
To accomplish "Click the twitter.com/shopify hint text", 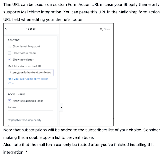I will (x=24, y=120).
